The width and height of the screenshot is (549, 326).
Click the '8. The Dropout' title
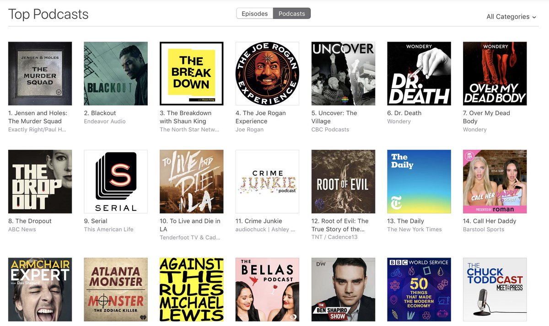(x=30, y=221)
